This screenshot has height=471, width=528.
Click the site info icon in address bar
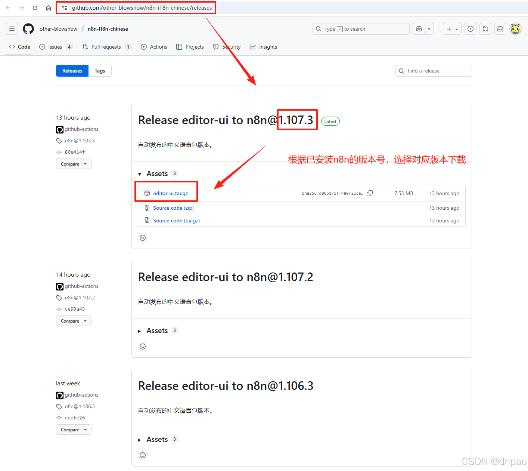click(65, 8)
